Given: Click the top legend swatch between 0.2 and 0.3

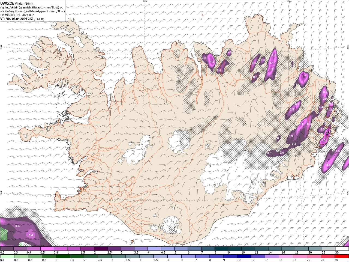Looking at the screenshot, I should click(7, 249).
